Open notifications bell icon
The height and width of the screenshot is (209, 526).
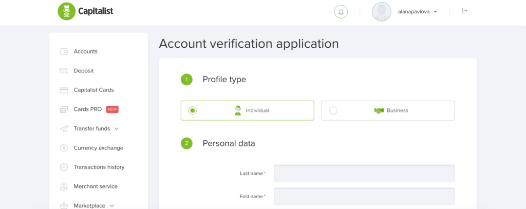341,12
